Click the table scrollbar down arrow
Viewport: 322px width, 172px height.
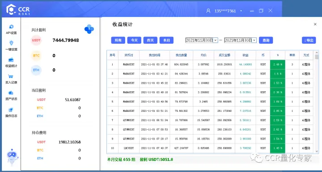click(317, 151)
